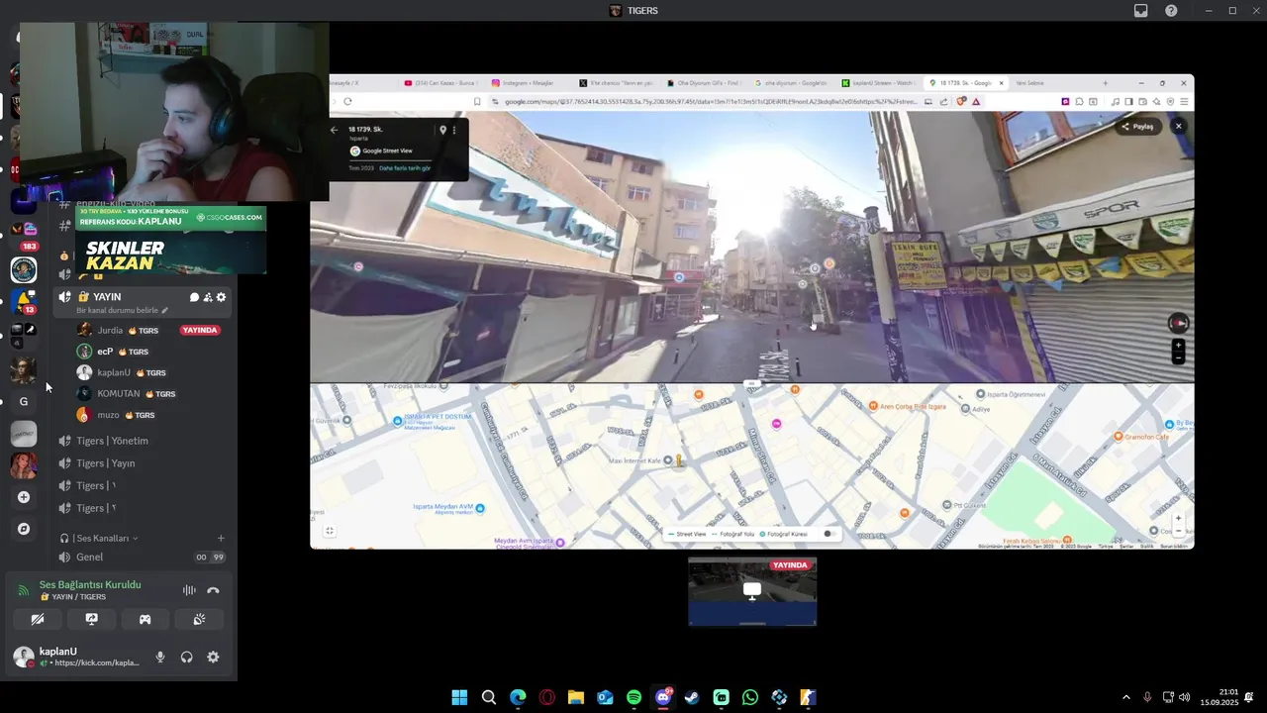
Task: Stop screen sharing button
Action: pyautogui.click(x=91, y=619)
